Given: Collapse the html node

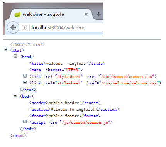Looking at the screenshot, I should (5, 49).
